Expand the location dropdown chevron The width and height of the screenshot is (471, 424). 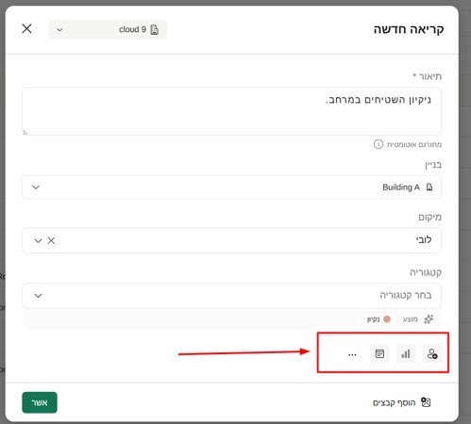pos(38,241)
